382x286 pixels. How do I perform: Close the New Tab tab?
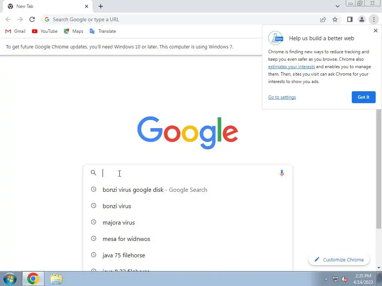pos(87,6)
